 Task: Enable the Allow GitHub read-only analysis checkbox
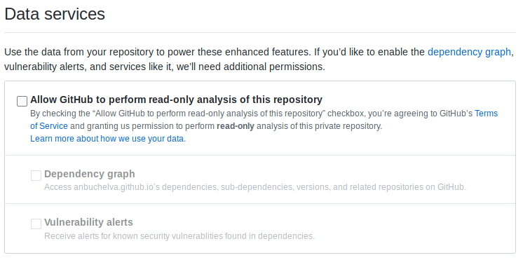(22, 102)
